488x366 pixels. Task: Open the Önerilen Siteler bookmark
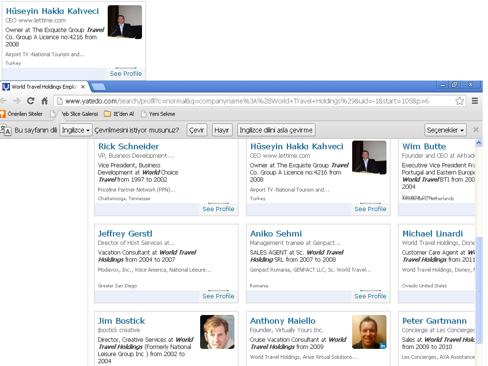[x=21, y=114]
